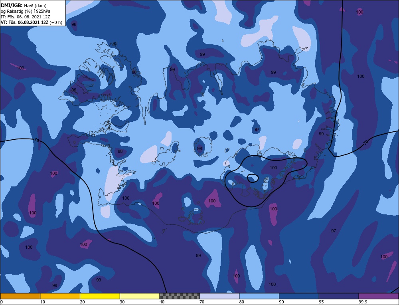Click the text 'og Rakastig (%) í 925hPa'
Viewport: 399px width, 305px height.
click(26, 11)
